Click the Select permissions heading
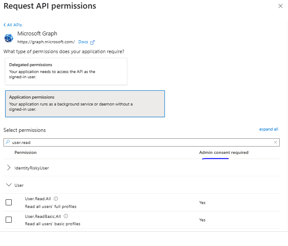Viewport: 288px width, 246px height. pyautogui.click(x=25, y=130)
